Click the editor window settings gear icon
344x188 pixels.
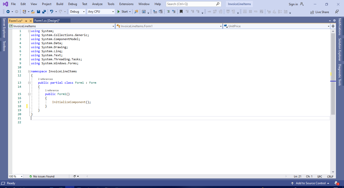tap(334, 21)
